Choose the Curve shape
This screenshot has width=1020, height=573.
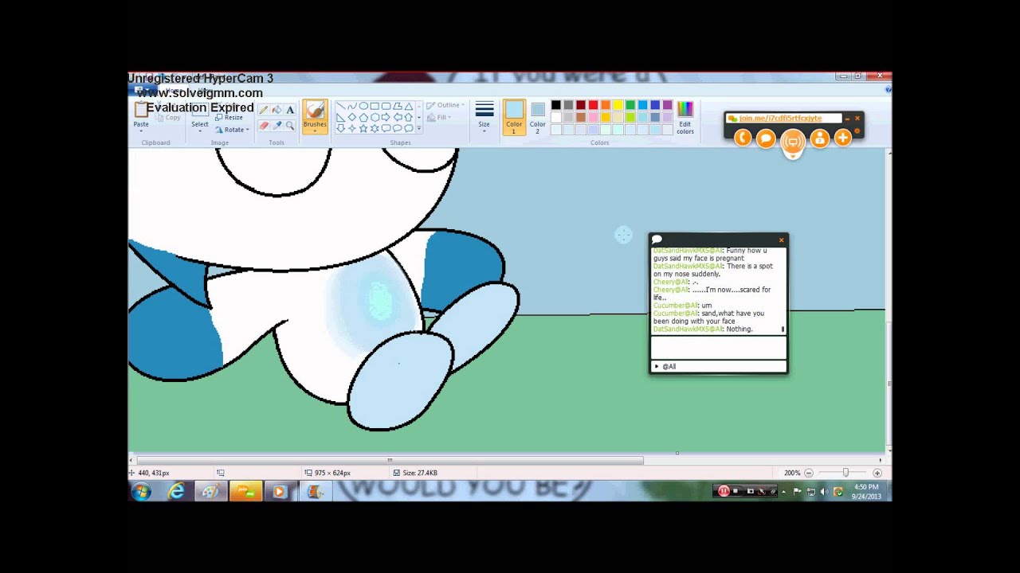352,106
